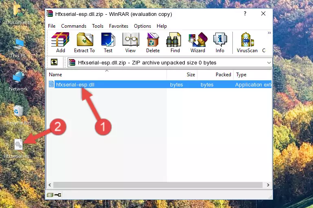Click the horizontal scrollbar left arrow

point(50,185)
